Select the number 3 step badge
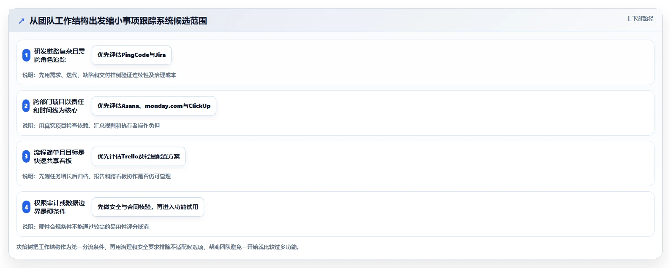 (x=26, y=156)
